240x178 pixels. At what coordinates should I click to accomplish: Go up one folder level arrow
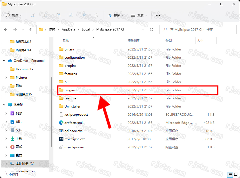click(x=31, y=29)
